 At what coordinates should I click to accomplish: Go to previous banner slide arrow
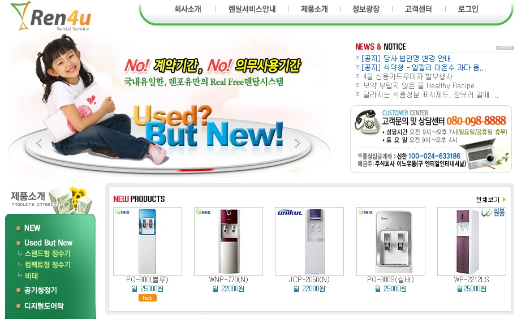point(39,143)
